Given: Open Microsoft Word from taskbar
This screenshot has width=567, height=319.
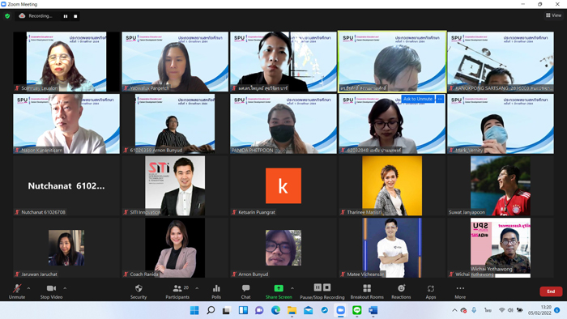Looking at the screenshot, I should pyautogui.click(x=373, y=310).
